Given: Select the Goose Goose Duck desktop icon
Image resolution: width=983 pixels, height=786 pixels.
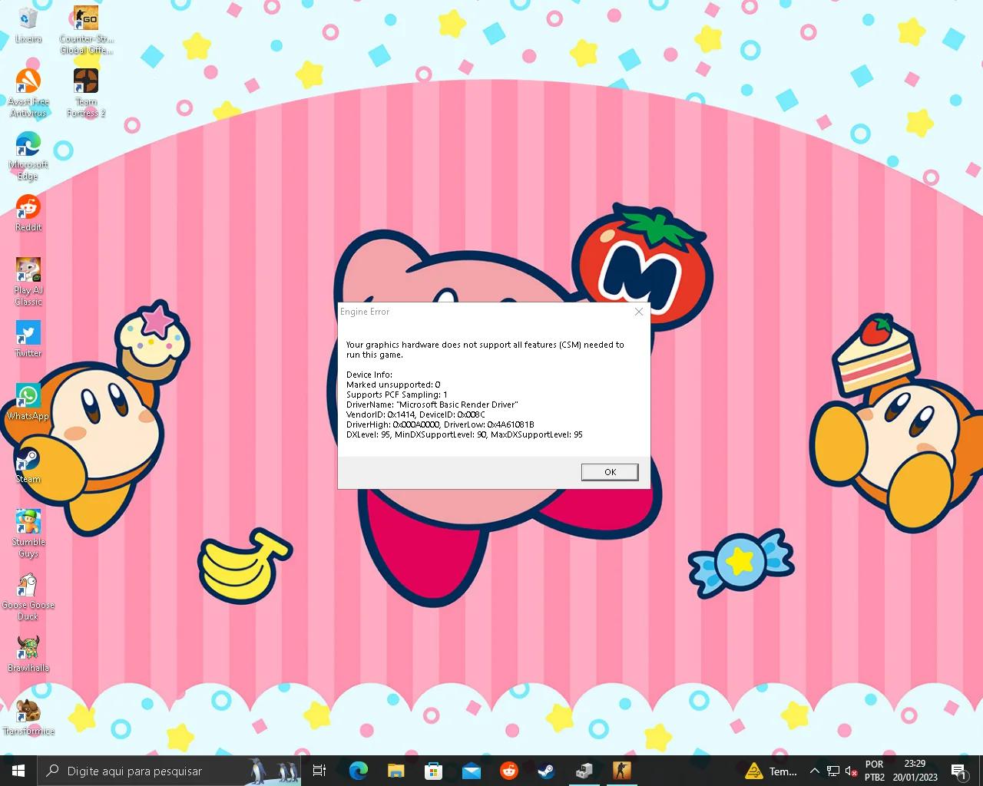Looking at the screenshot, I should click(x=28, y=596).
